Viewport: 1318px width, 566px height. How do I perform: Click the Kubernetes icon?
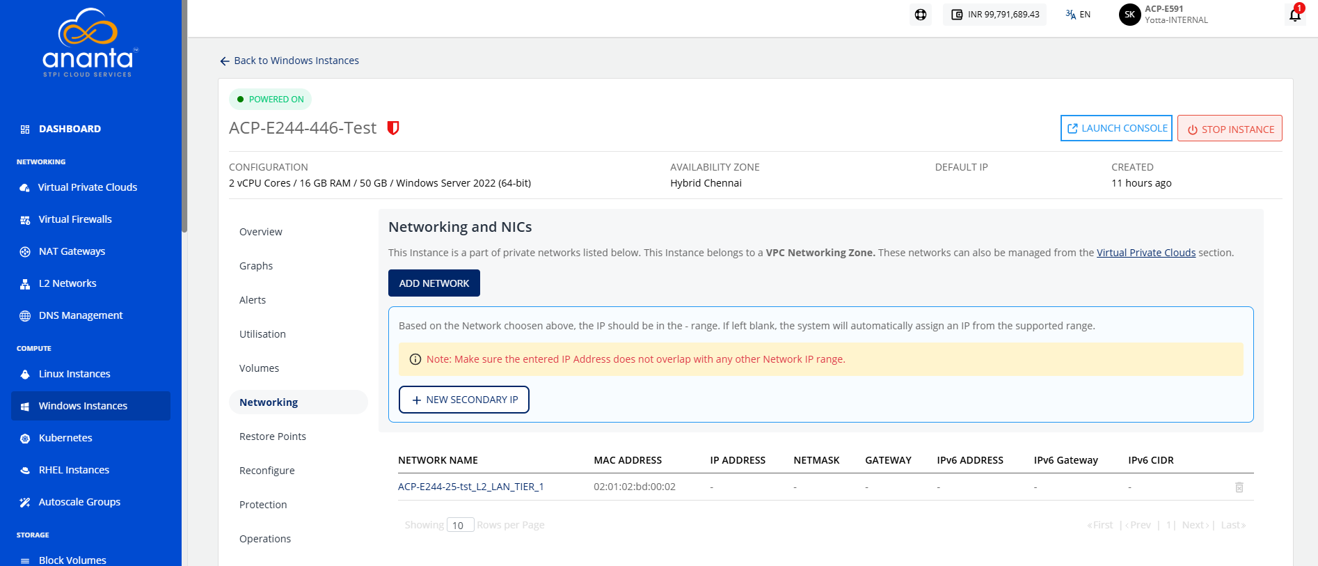[25, 439]
